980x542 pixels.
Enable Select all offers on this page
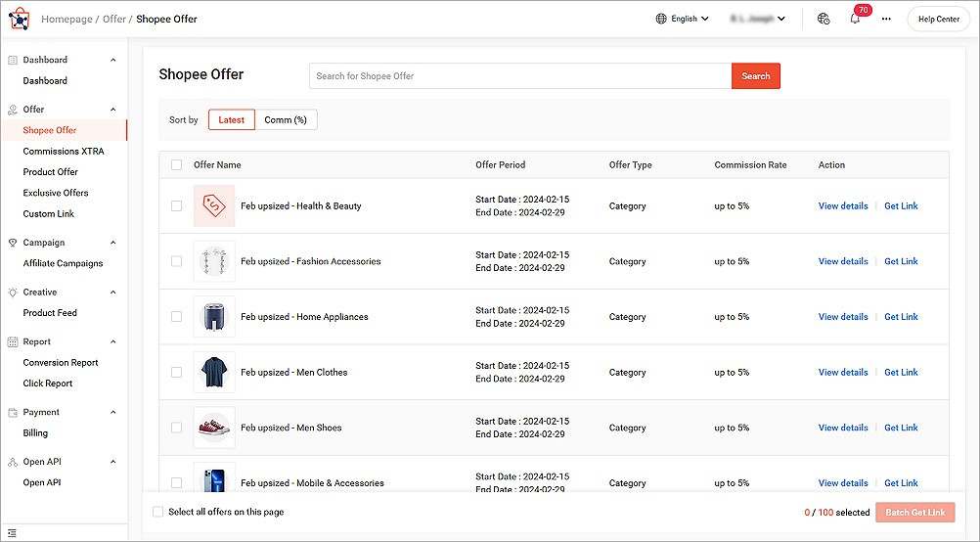pos(158,512)
